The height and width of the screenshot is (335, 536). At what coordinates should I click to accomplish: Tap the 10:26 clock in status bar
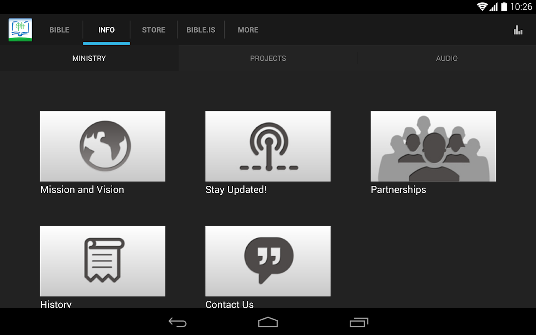tap(521, 7)
